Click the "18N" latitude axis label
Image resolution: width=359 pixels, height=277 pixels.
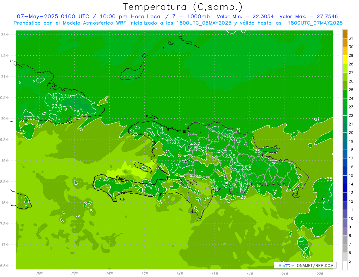[4, 203]
